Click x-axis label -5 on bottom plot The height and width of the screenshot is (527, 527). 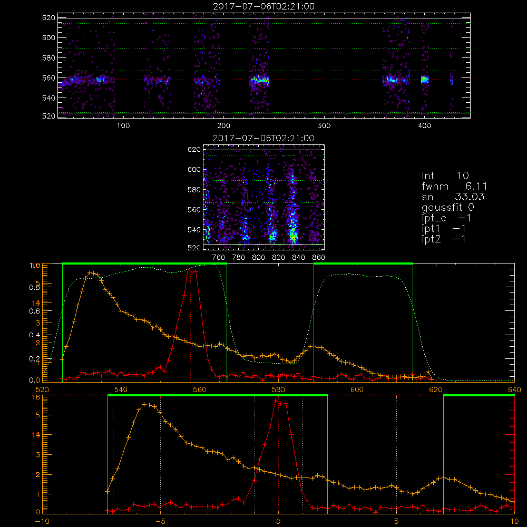point(160,522)
